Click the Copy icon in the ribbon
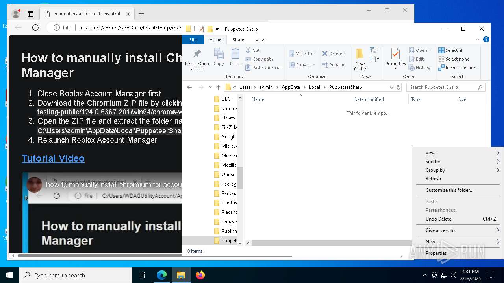The image size is (504, 283). [219, 53]
